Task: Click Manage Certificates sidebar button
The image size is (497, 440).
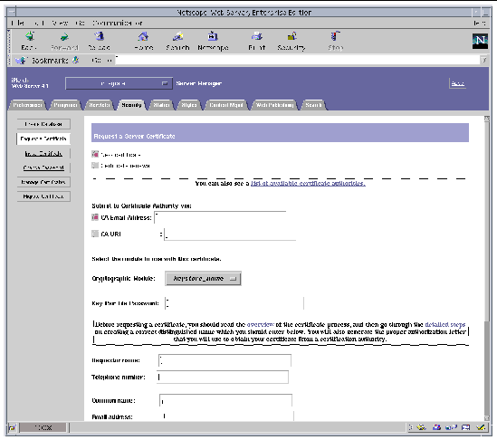Action: (43, 182)
